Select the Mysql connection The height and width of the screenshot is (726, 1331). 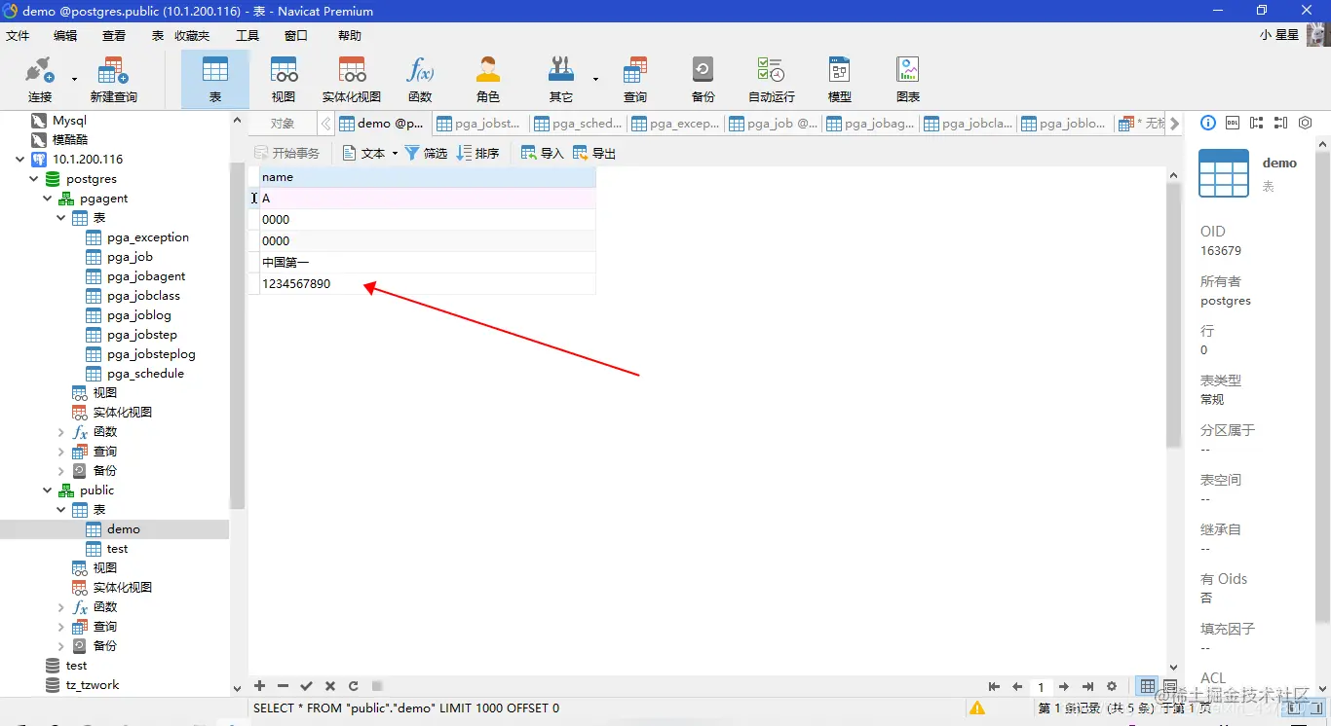tap(69, 121)
